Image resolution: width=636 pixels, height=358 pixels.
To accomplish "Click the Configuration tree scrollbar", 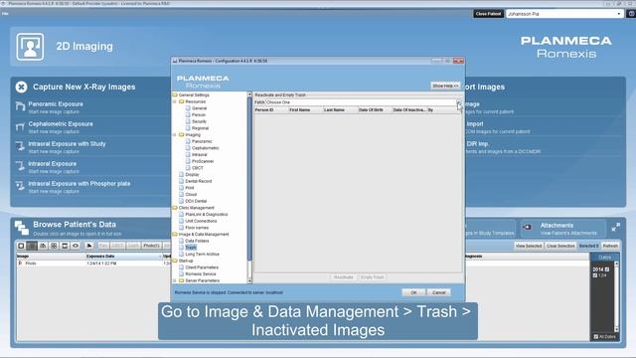I will (249, 179).
